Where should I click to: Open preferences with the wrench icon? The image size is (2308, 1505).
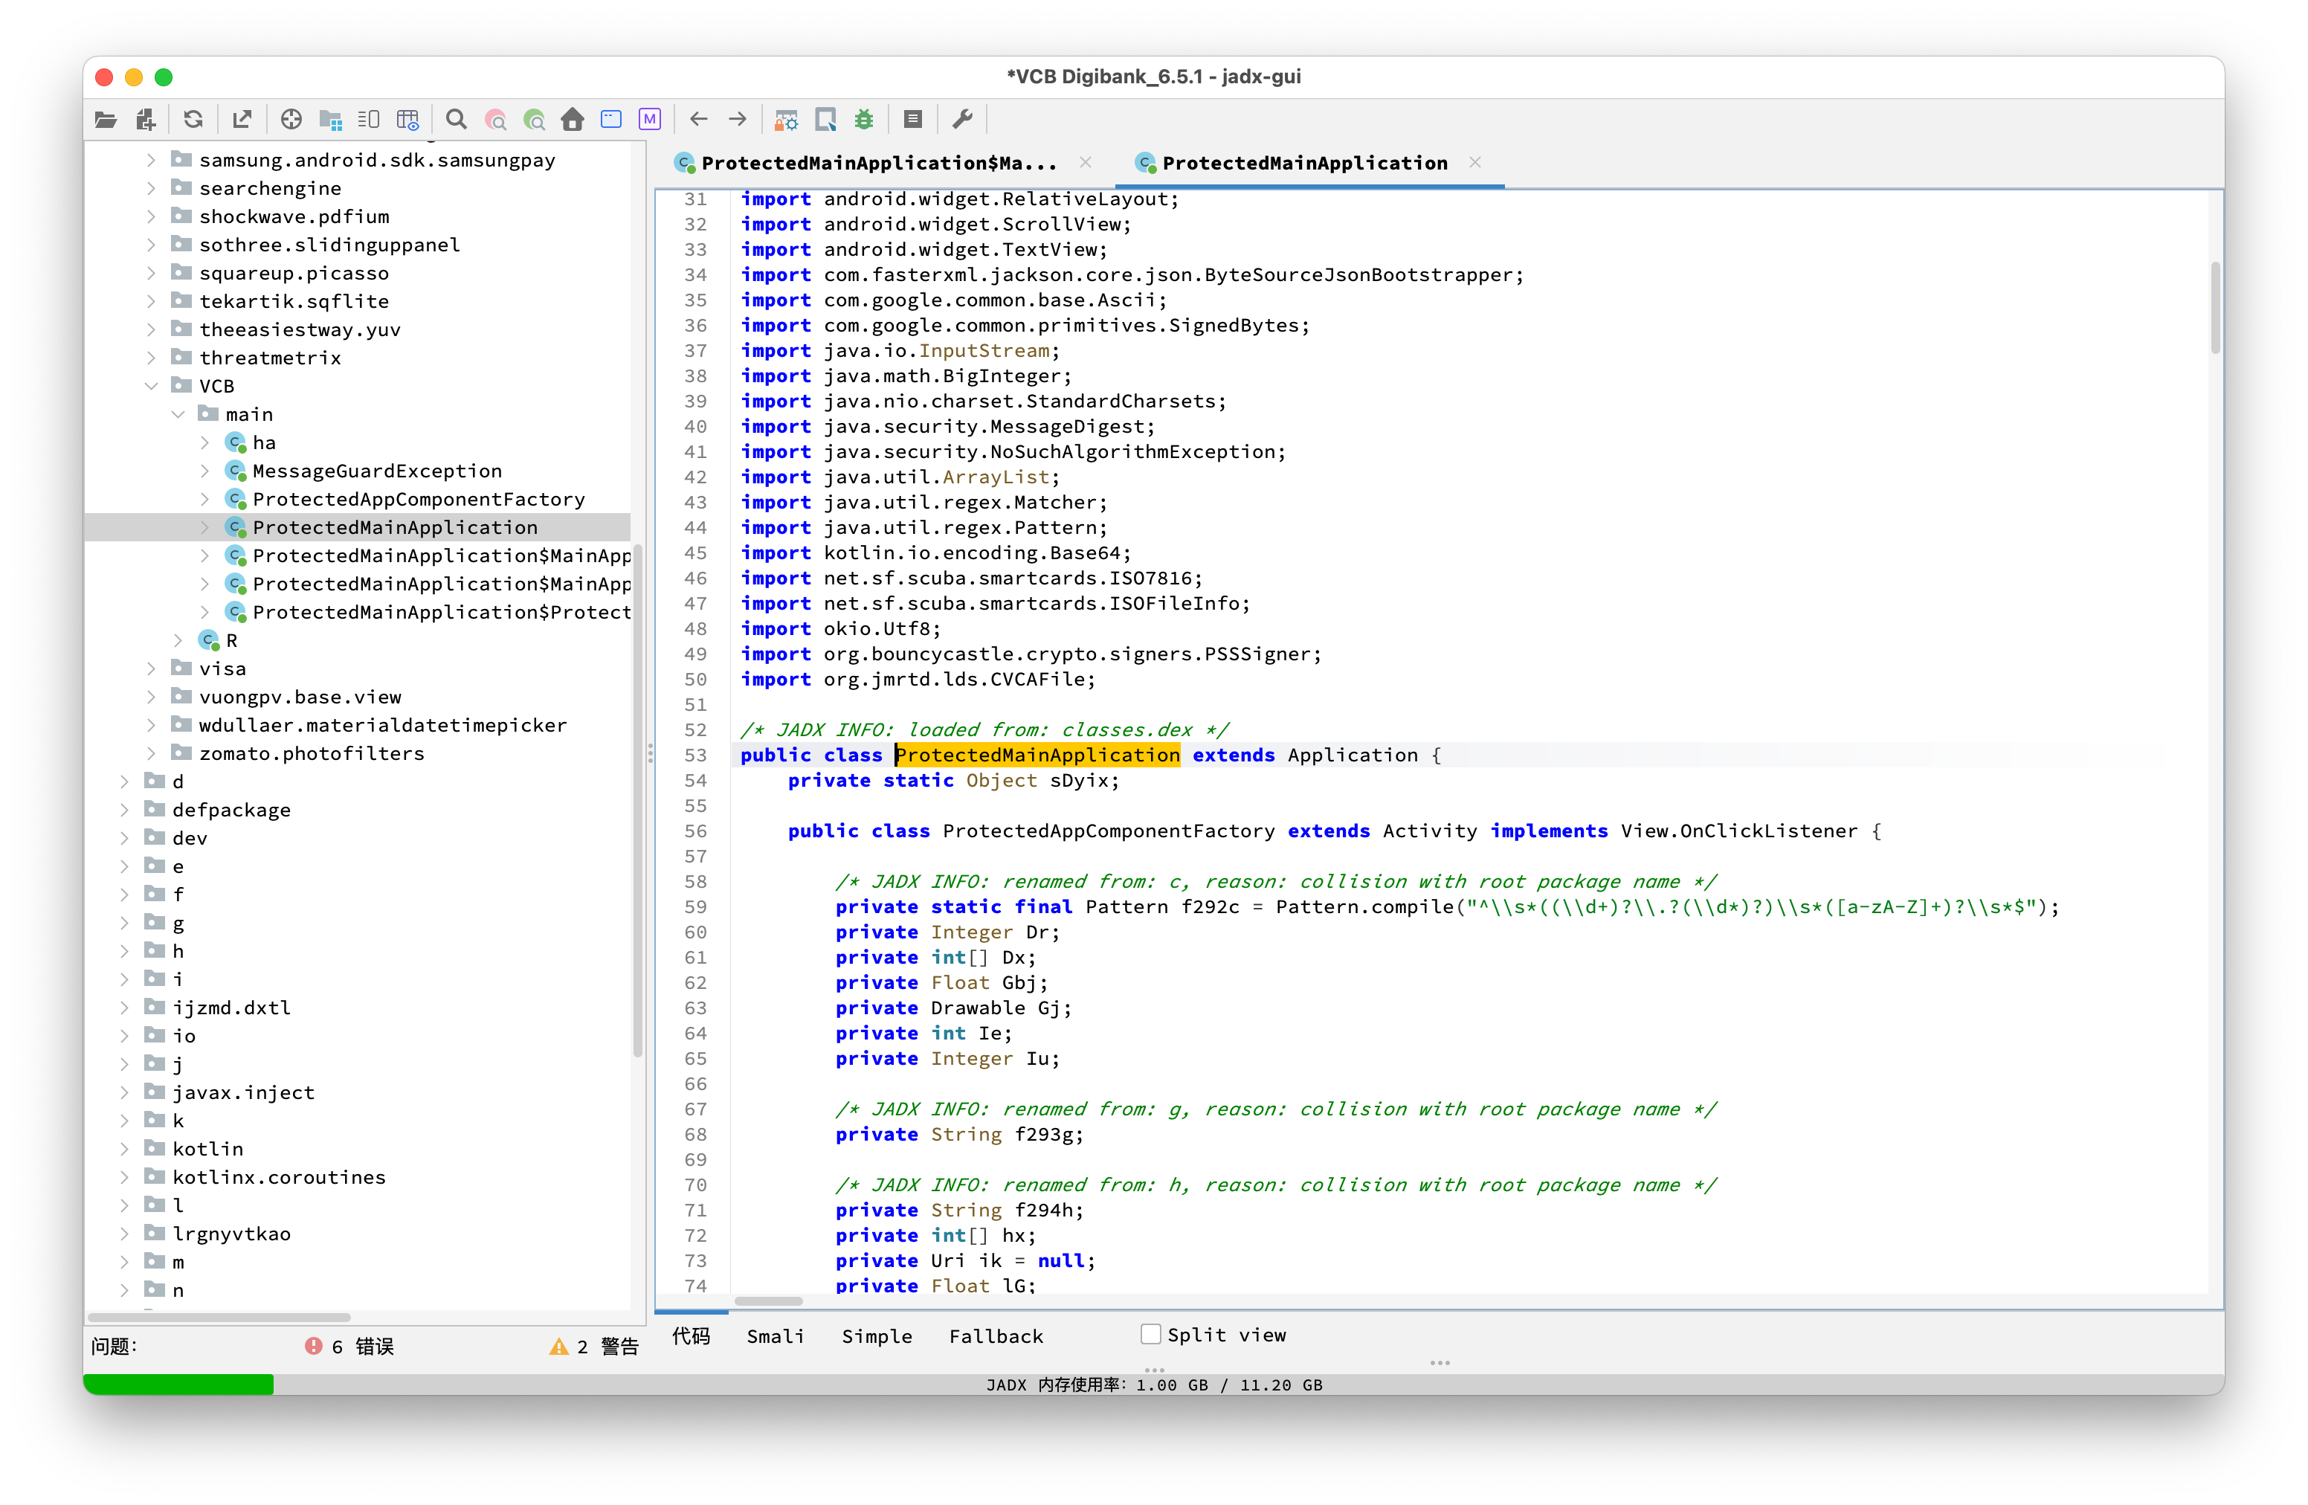pos(962,119)
